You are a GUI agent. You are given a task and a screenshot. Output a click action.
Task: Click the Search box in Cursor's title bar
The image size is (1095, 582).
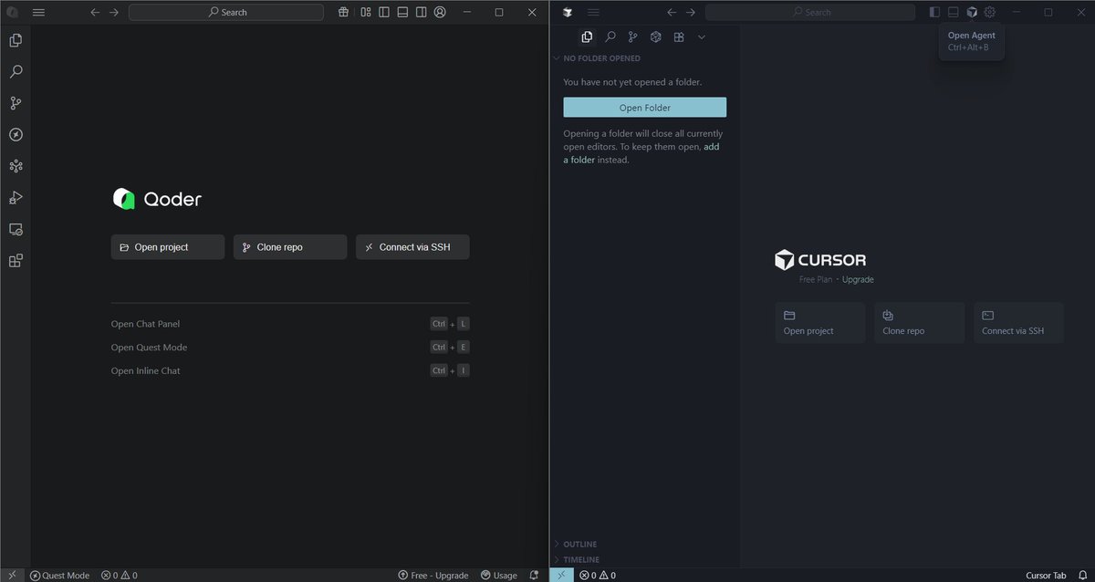click(810, 13)
